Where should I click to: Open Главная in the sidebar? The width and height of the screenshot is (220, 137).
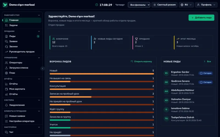[22, 20]
